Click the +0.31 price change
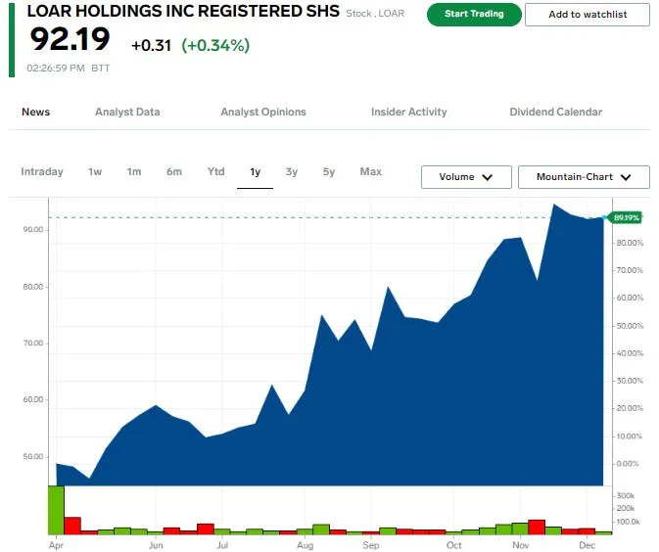 point(152,45)
